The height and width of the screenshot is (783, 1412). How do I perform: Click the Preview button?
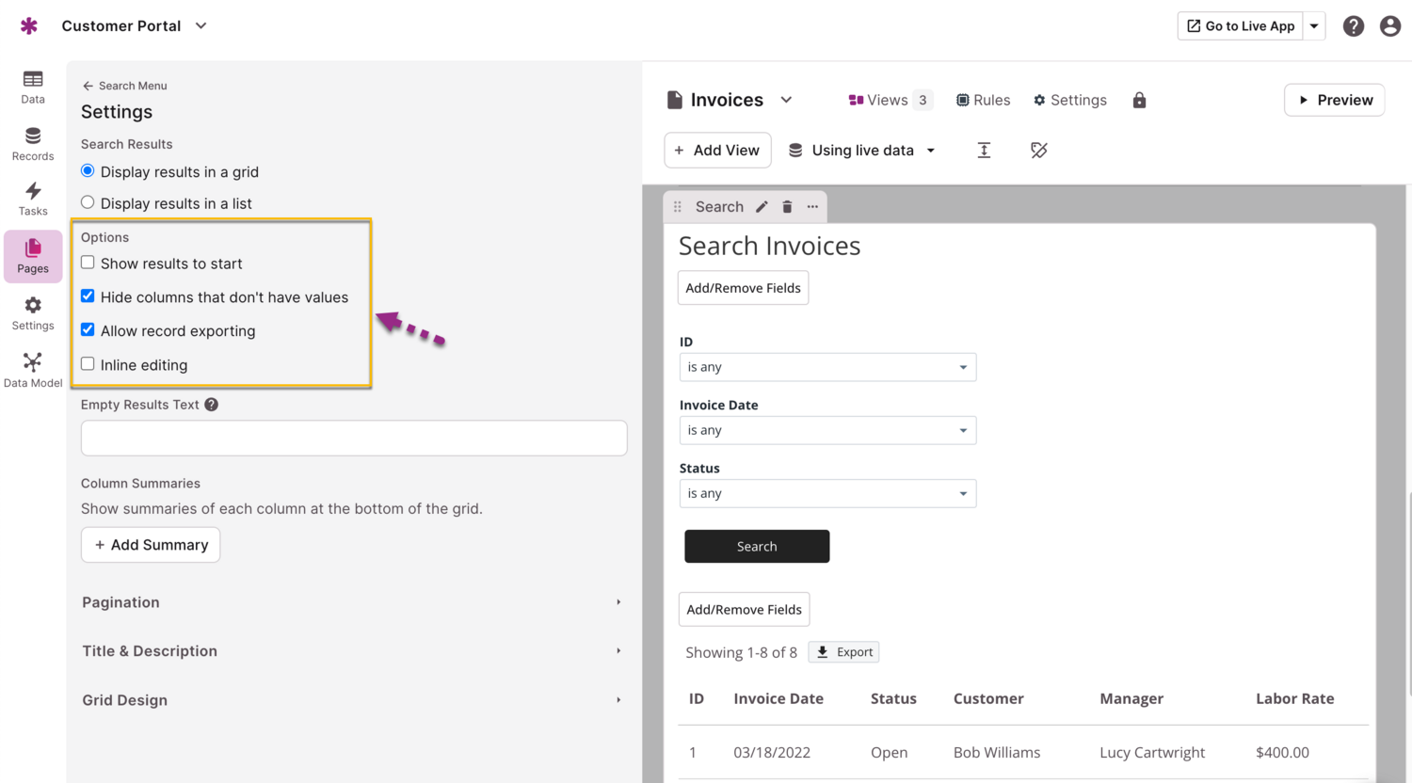[1334, 100]
